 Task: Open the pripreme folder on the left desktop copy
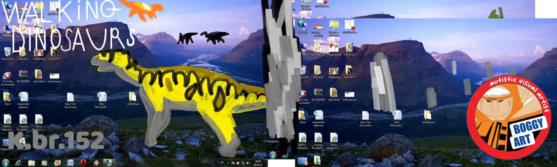(x=23, y=54)
